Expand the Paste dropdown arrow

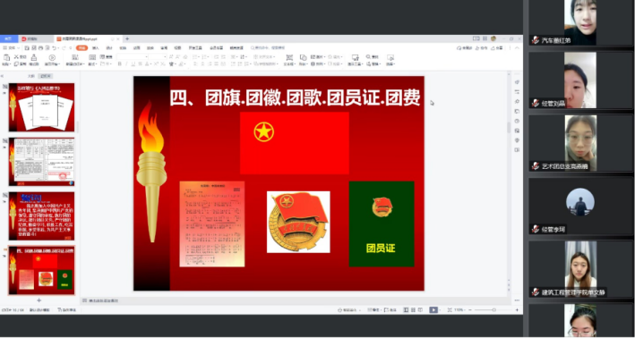(10, 64)
